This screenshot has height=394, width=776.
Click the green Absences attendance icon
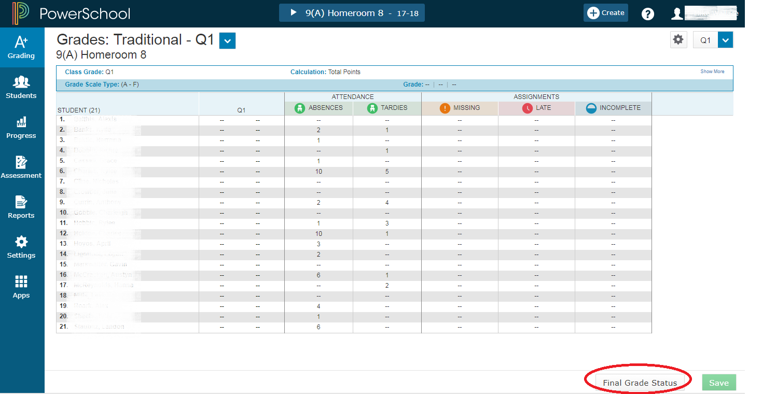pos(299,108)
